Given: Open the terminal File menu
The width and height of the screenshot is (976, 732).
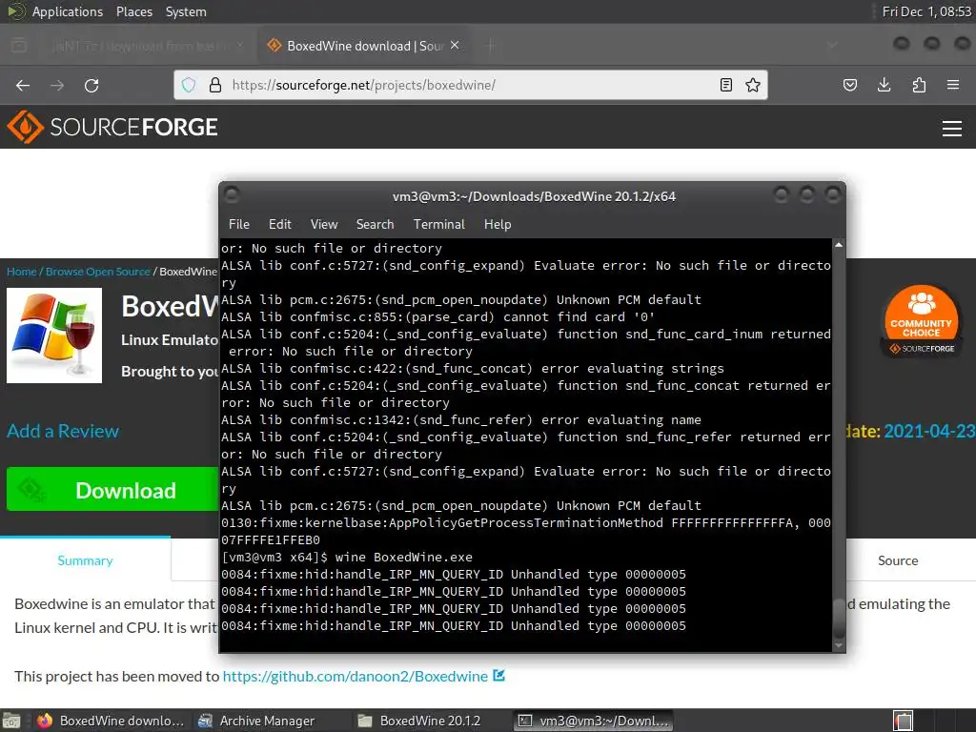Looking at the screenshot, I should (239, 224).
